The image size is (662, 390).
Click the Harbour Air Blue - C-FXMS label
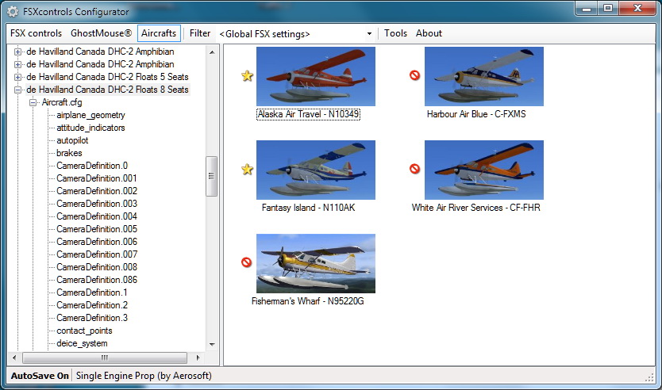476,114
